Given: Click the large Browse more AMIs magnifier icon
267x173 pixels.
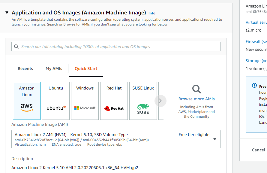Looking at the screenshot, I should [x=196, y=89].
